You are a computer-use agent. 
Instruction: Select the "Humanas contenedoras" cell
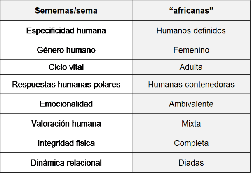pyautogui.click(x=191, y=85)
